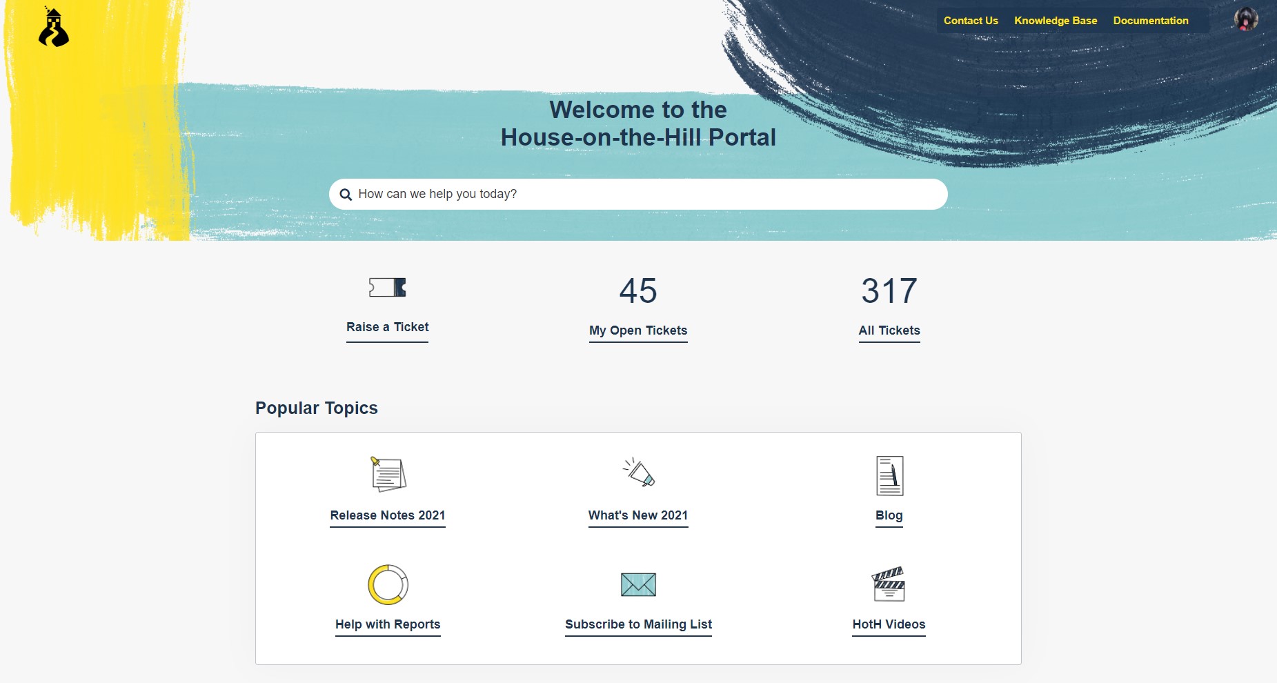Open Documentation from the top menu
1277x683 pixels.
[1151, 21]
